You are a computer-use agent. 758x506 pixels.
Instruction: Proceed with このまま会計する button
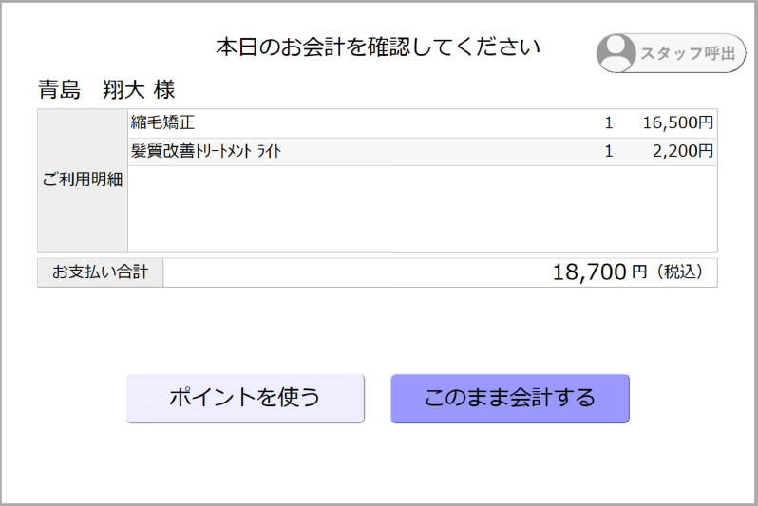[510, 398]
